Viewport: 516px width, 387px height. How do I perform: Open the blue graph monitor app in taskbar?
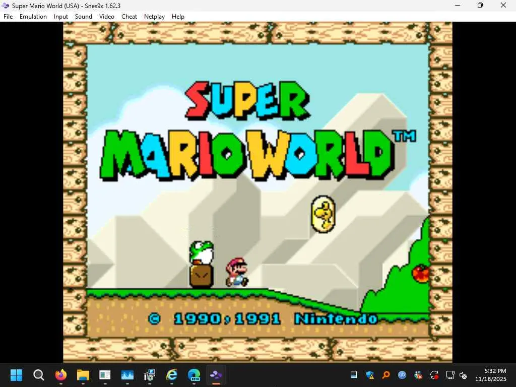pyautogui.click(x=127, y=374)
